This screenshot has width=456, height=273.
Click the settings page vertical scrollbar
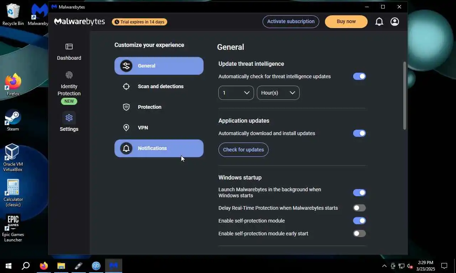[x=405, y=96]
